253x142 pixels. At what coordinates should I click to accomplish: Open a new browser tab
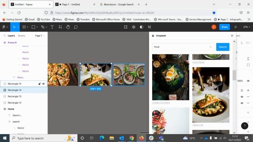(146, 4)
